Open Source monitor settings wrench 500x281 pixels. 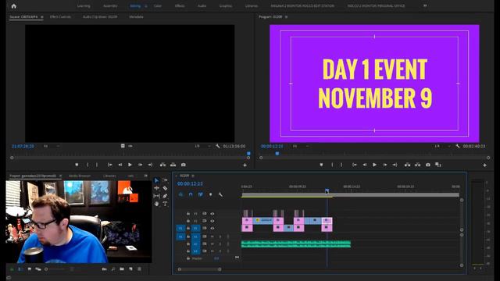[218, 146]
